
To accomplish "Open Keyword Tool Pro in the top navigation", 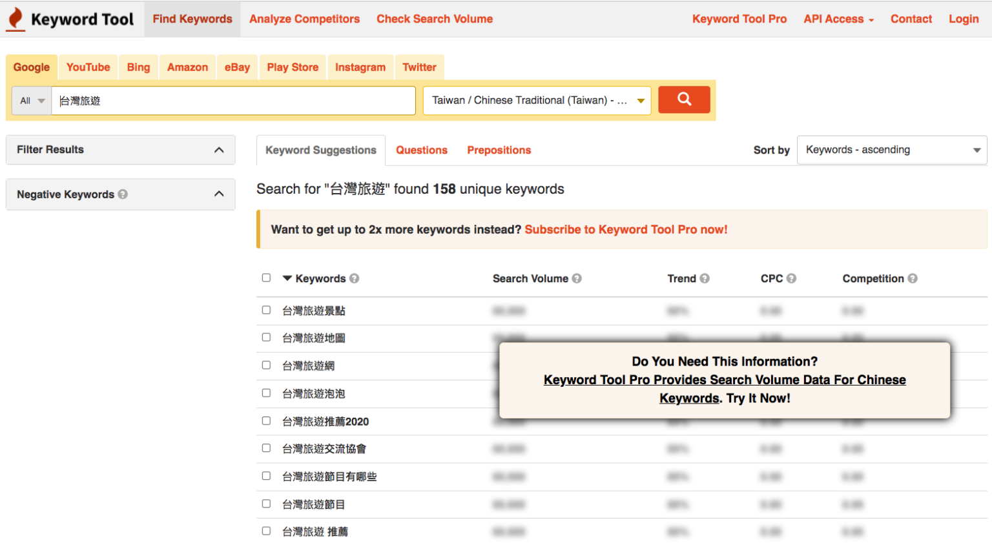I will coord(739,19).
